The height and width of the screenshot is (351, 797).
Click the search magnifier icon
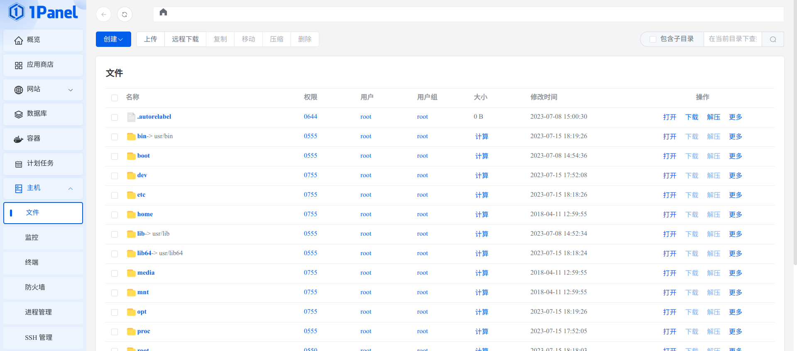pos(773,39)
